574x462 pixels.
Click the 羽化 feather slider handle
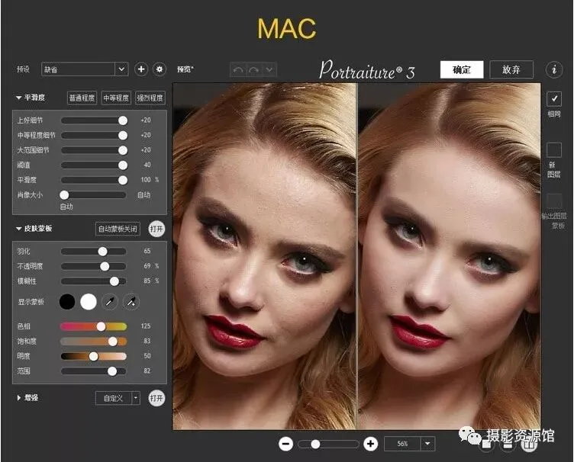click(x=102, y=251)
